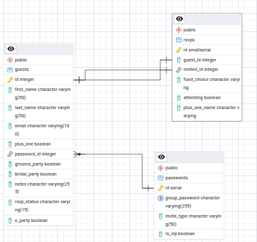The image size is (257, 242).
Task: Select the passwords table name text
Action: coord(177,178)
